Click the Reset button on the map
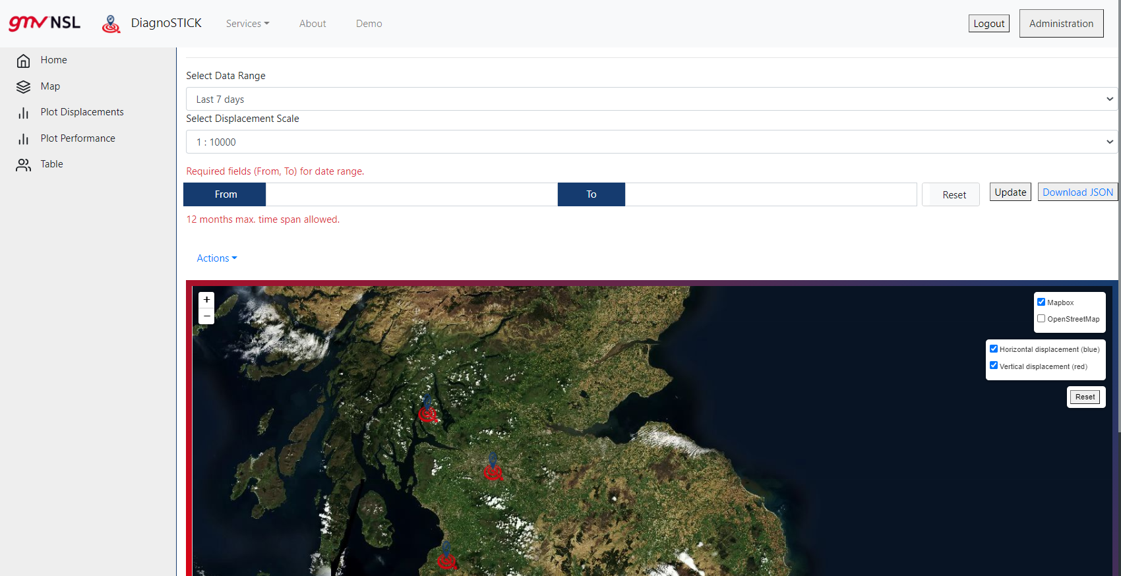1121x576 pixels. click(1085, 397)
